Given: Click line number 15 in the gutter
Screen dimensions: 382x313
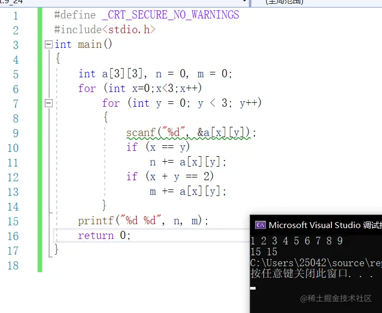Looking at the screenshot, I should pos(13,222).
